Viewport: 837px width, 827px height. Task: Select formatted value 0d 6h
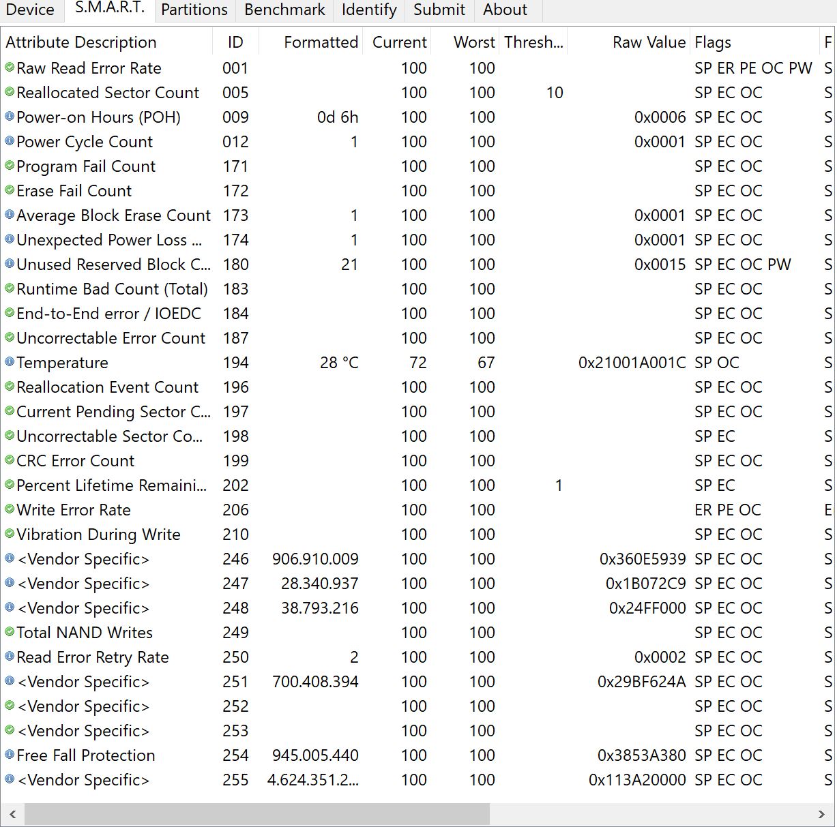point(338,117)
